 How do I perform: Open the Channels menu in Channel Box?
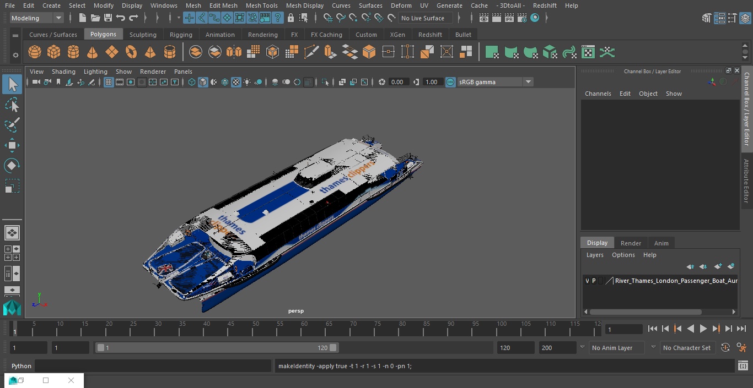(598, 94)
